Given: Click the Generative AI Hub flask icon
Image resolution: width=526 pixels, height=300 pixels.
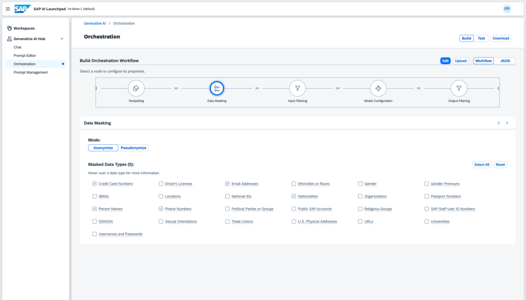Looking at the screenshot, I should pos(9,39).
